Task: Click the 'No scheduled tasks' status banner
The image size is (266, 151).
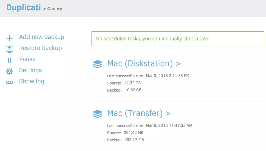Action: point(178,39)
